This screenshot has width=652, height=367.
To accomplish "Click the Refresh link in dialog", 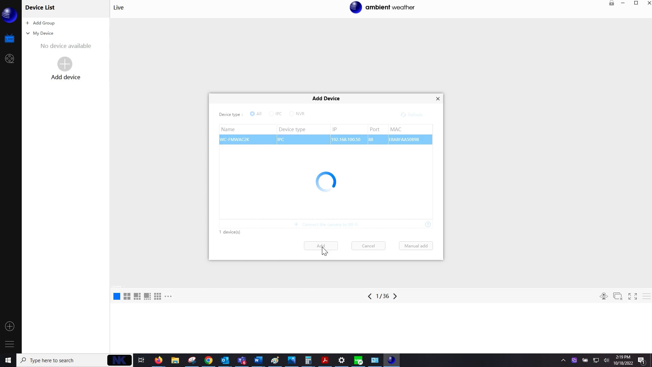I will (x=412, y=115).
